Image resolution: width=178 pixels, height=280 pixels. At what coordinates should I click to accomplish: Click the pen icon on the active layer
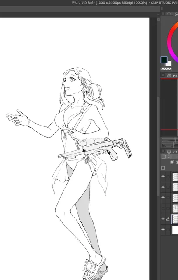[x=168, y=219]
